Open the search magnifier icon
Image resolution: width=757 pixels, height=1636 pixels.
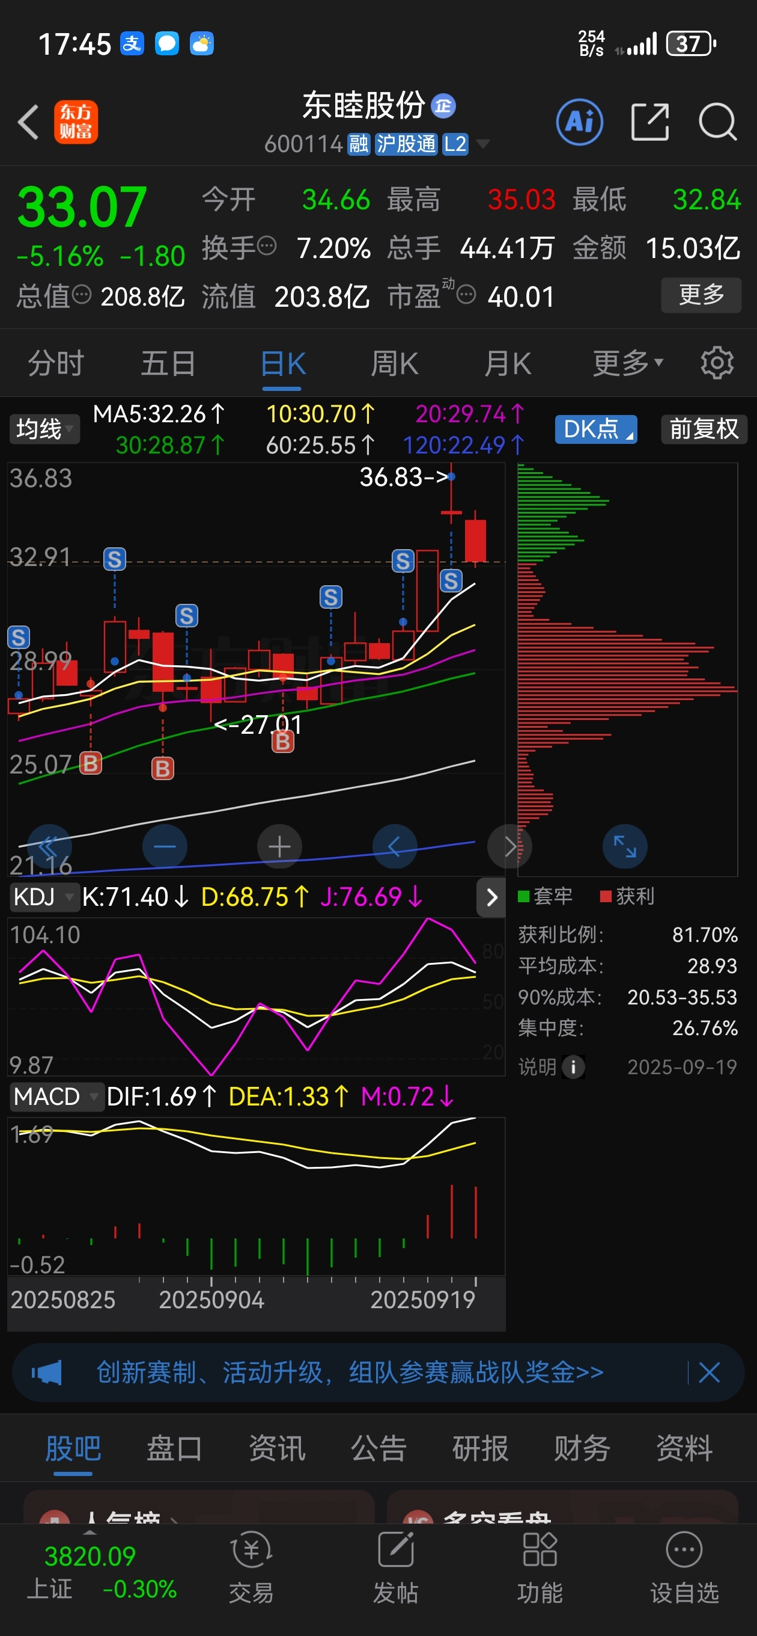coord(718,121)
